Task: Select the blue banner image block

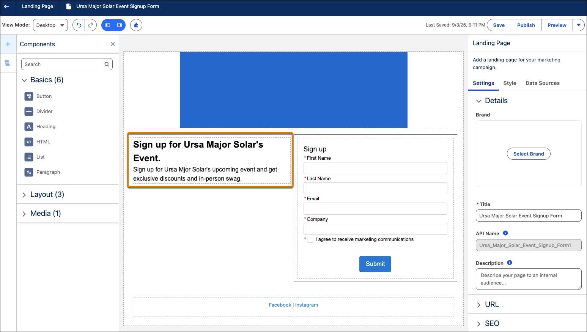Action: (x=293, y=90)
